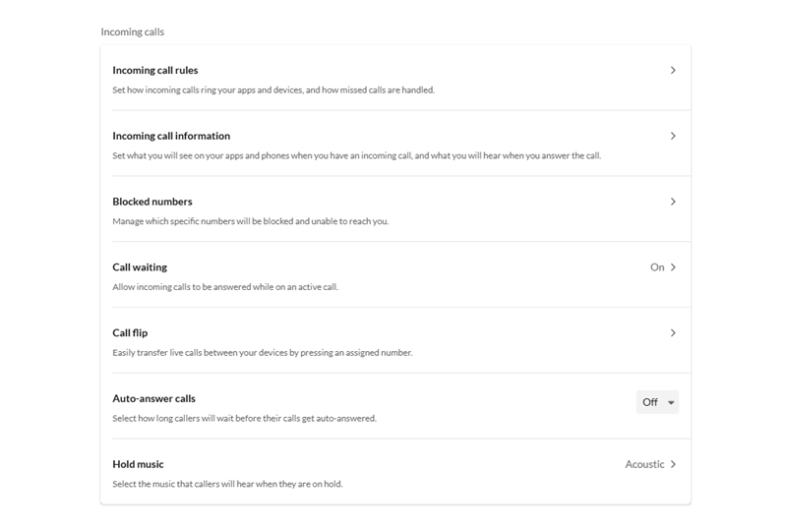The image size is (787, 531).
Task: Select the Incoming call information title
Action: point(171,136)
